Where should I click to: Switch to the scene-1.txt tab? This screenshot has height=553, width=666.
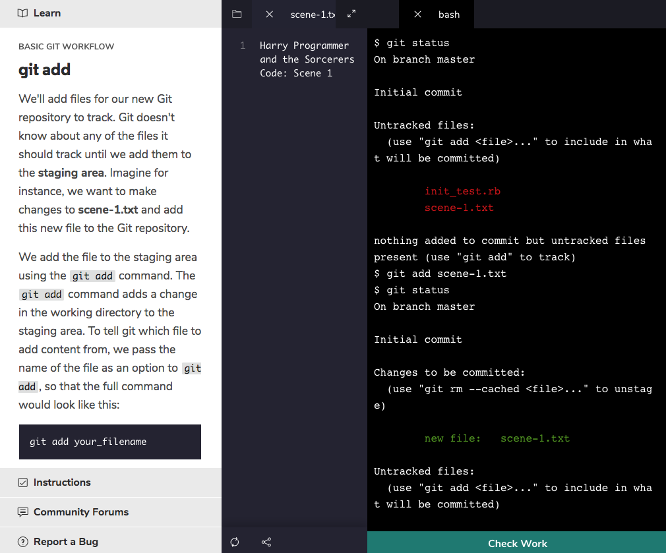tap(312, 15)
